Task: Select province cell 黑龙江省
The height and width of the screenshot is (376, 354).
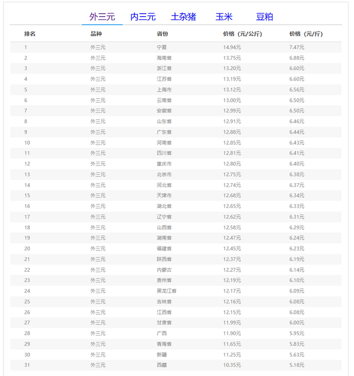Action: (x=166, y=291)
